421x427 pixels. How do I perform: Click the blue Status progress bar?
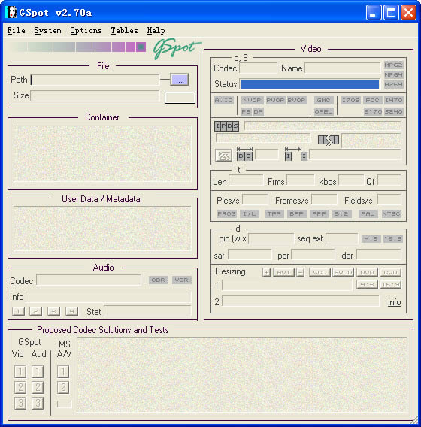click(x=310, y=84)
